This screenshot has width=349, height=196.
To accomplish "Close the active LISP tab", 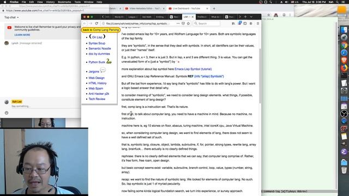I will click(x=192, y=17).
